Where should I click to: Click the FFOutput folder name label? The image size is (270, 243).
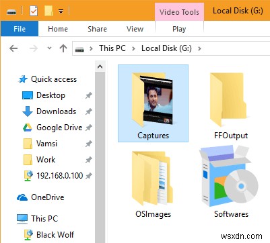click(231, 136)
